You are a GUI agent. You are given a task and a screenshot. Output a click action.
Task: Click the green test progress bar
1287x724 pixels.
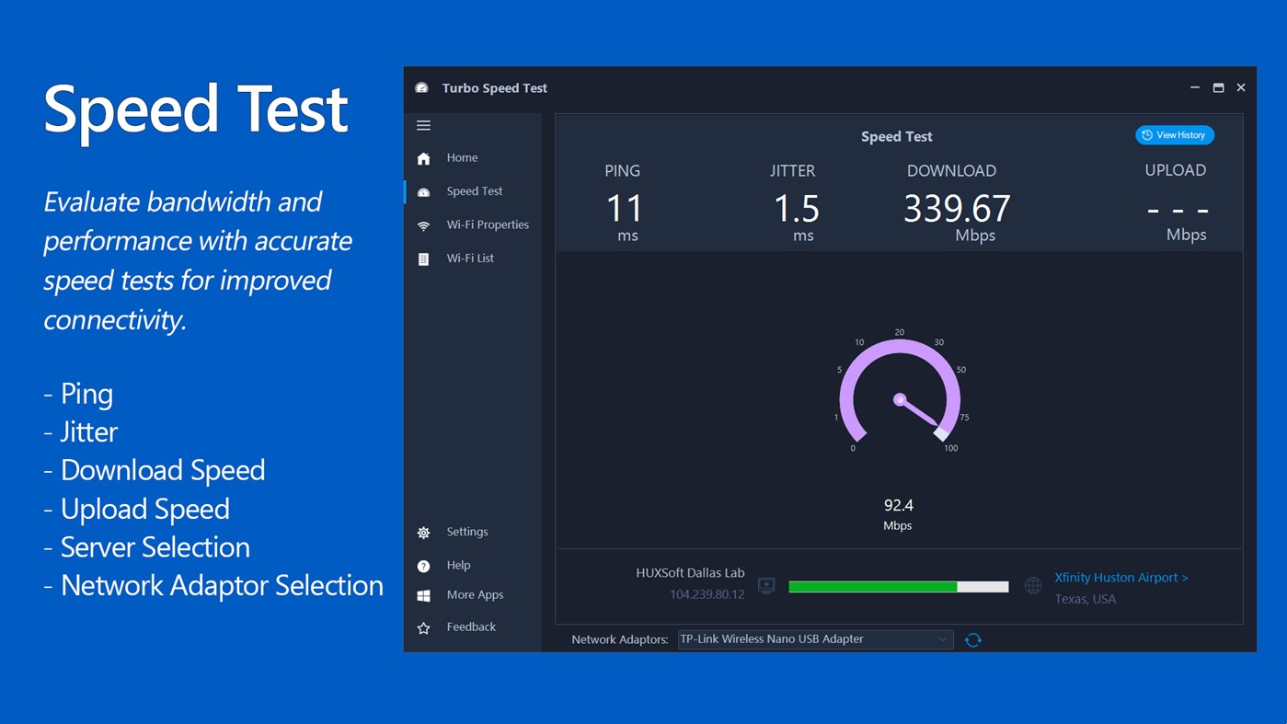coord(872,586)
